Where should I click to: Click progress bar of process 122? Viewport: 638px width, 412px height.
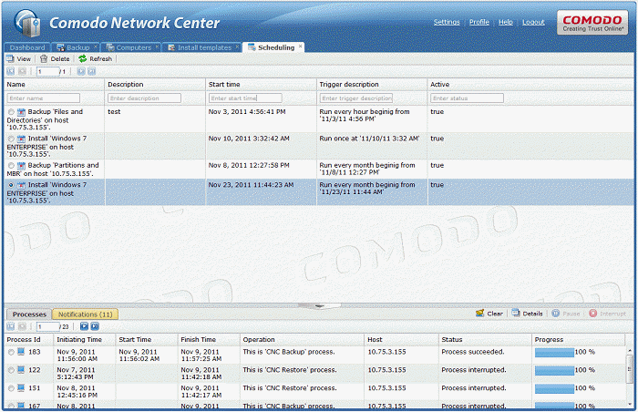click(x=554, y=371)
